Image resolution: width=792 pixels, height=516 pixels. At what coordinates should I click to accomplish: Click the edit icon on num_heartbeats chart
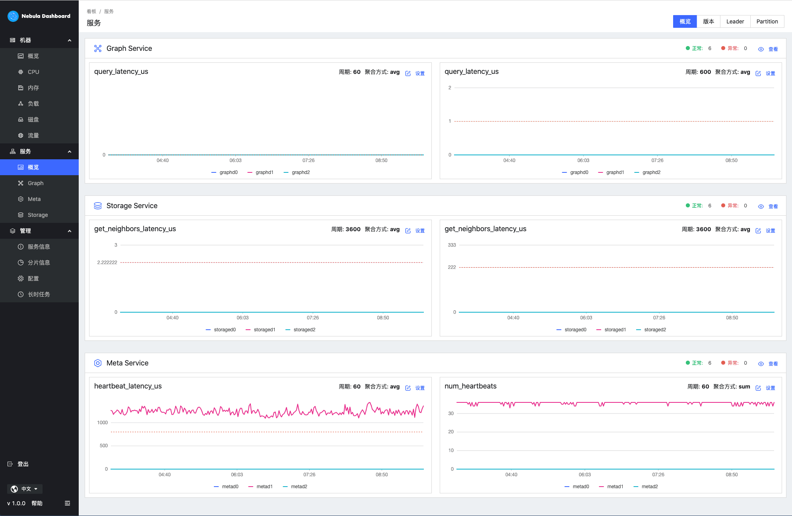758,388
